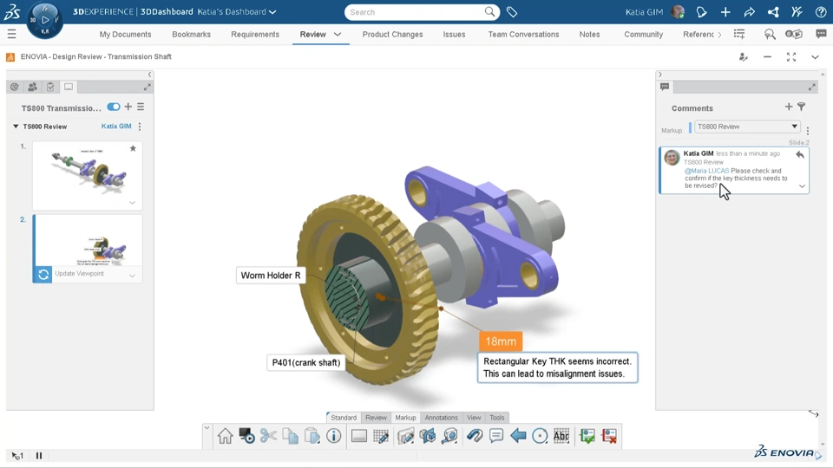Open the TS800 Review three-dot menu
Viewport: 833px width, 468px height.
[x=140, y=127]
